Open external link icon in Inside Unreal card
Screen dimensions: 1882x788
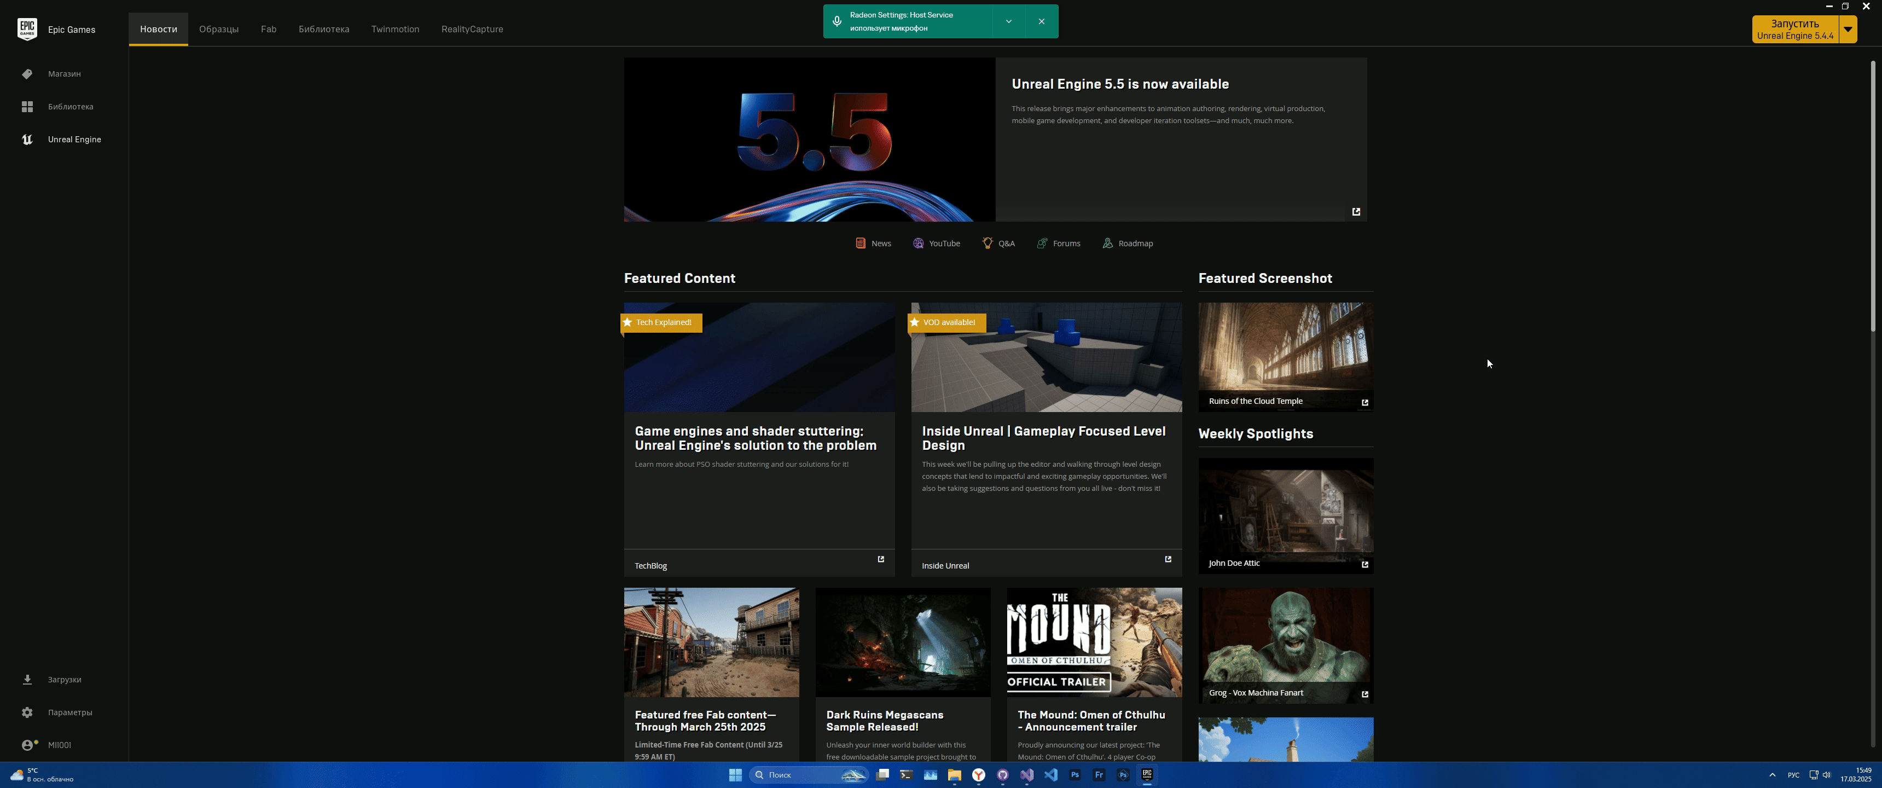pos(1167,559)
